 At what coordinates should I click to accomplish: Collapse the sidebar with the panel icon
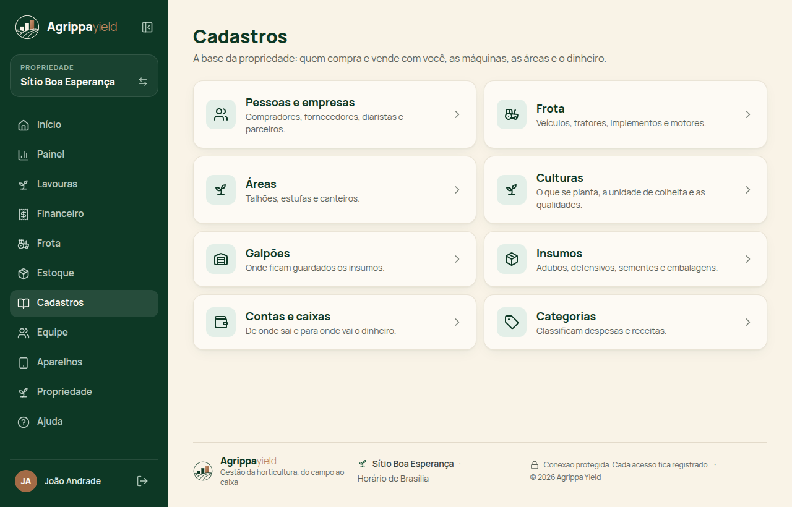(147, 27)
